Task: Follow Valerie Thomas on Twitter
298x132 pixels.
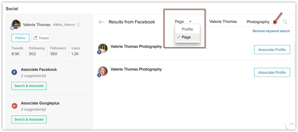Action: point(20,38)
